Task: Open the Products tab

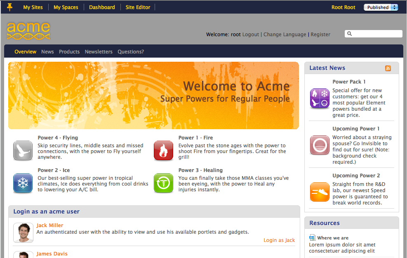Action: [x=69, y=51]
